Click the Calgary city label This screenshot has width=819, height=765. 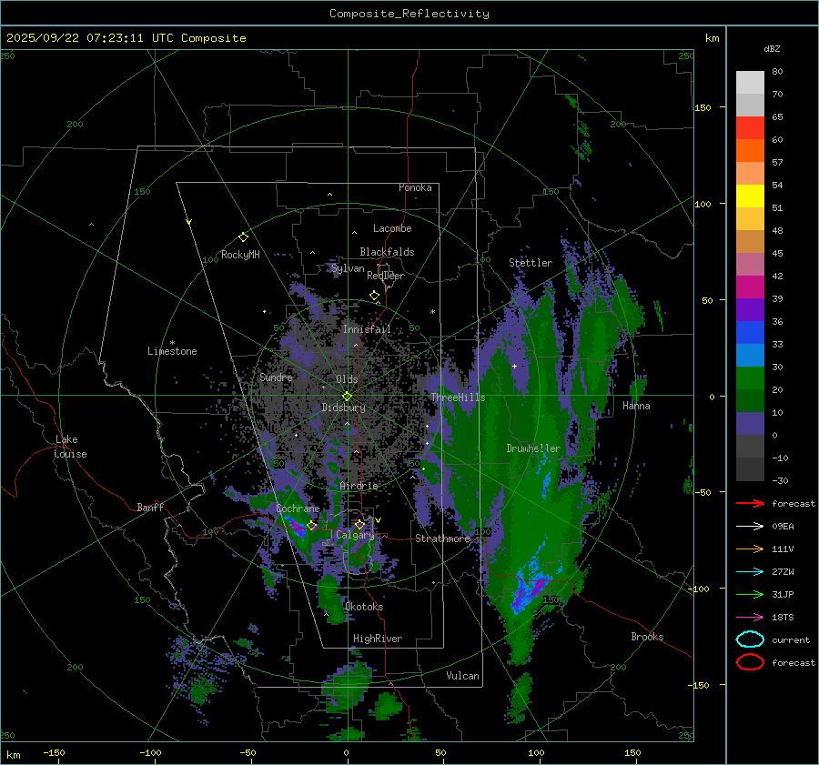(x=355, y=536)
